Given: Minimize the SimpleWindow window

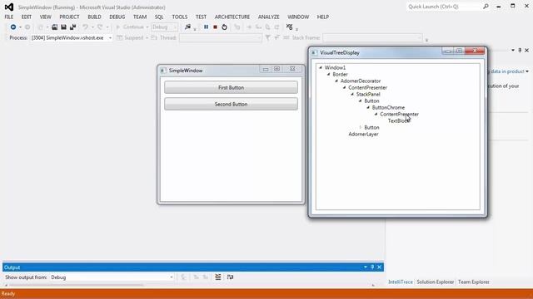Looking at the screenshot, I should (266, 69).
